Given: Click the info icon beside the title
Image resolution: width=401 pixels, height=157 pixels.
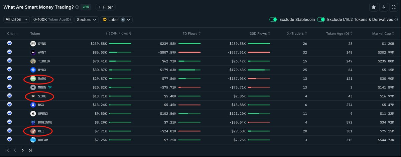Looking at the screenshot, I should point(77,7).
